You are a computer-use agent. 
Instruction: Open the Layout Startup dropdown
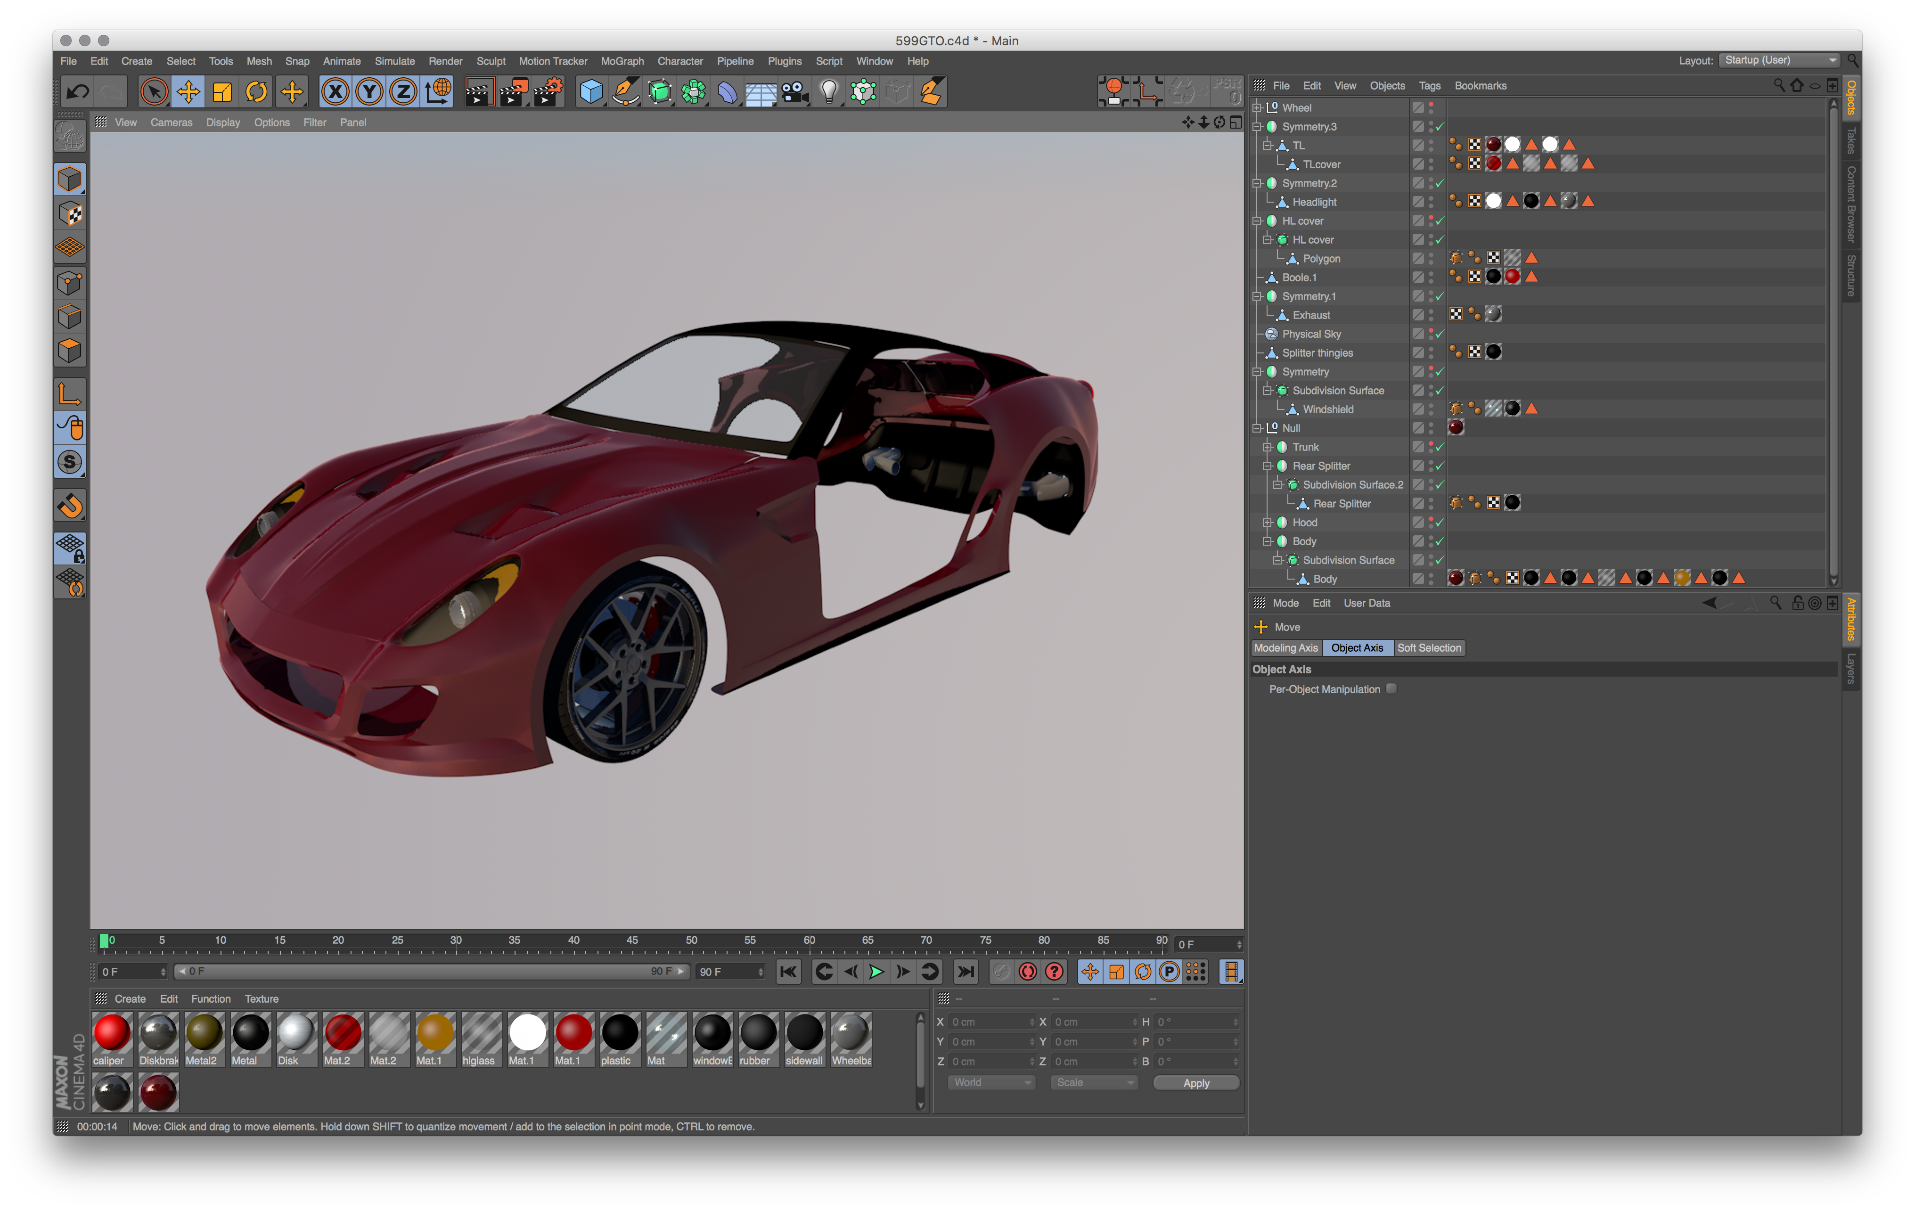pos(1780,60)
